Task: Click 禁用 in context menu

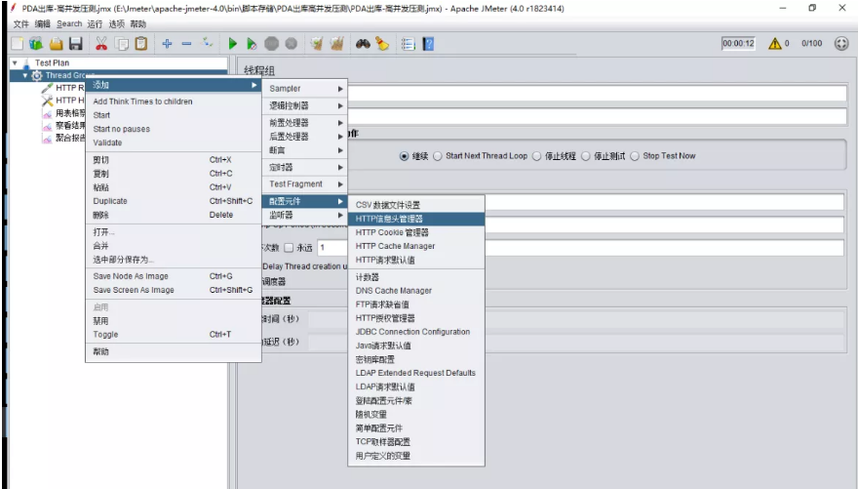Action: (x=173, y=321)
